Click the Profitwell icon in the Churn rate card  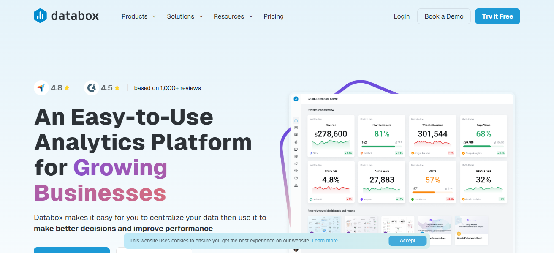tap(311, 199)
